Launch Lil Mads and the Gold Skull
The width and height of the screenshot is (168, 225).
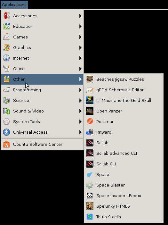(124, 100)
